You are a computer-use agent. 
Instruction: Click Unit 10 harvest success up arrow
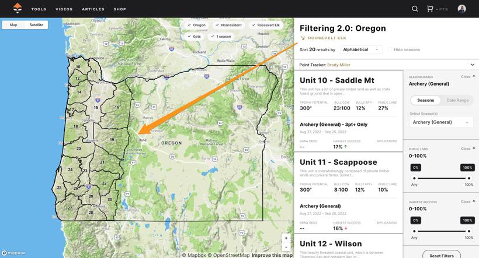[345, 147]
